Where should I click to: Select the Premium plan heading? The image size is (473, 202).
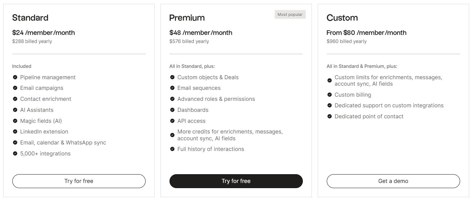187,18
